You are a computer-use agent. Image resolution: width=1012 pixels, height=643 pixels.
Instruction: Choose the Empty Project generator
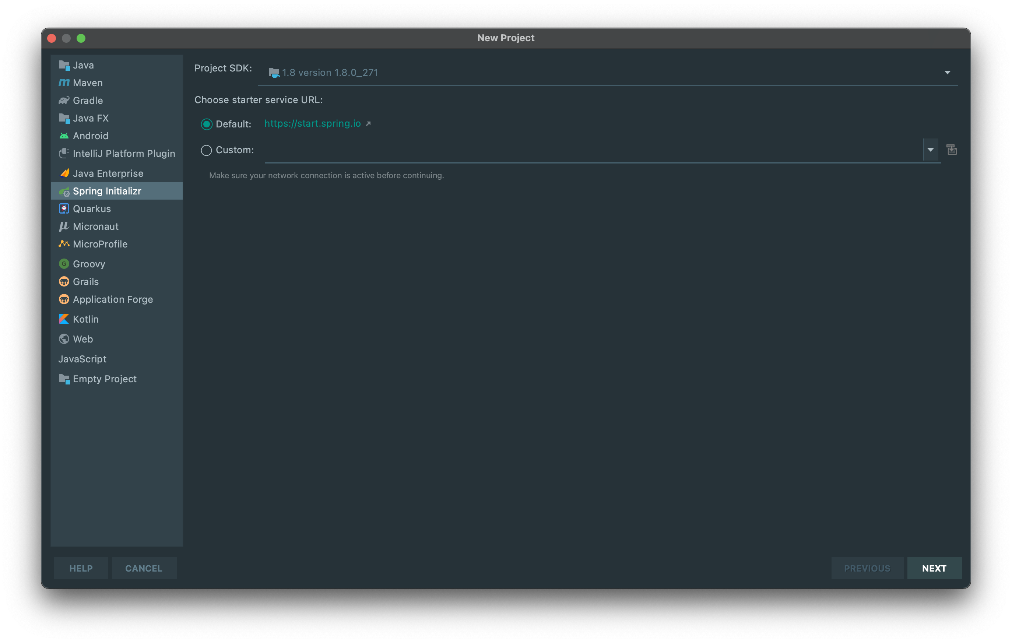pos(105,379)
